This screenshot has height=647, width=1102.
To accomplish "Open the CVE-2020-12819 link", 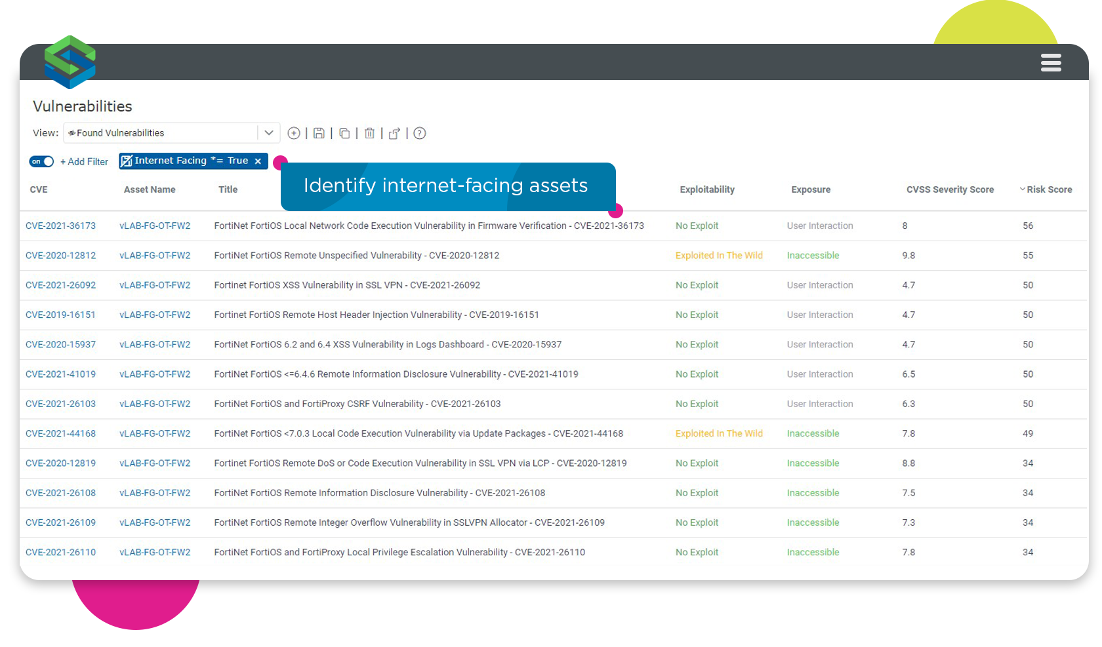I will point(60,463).
